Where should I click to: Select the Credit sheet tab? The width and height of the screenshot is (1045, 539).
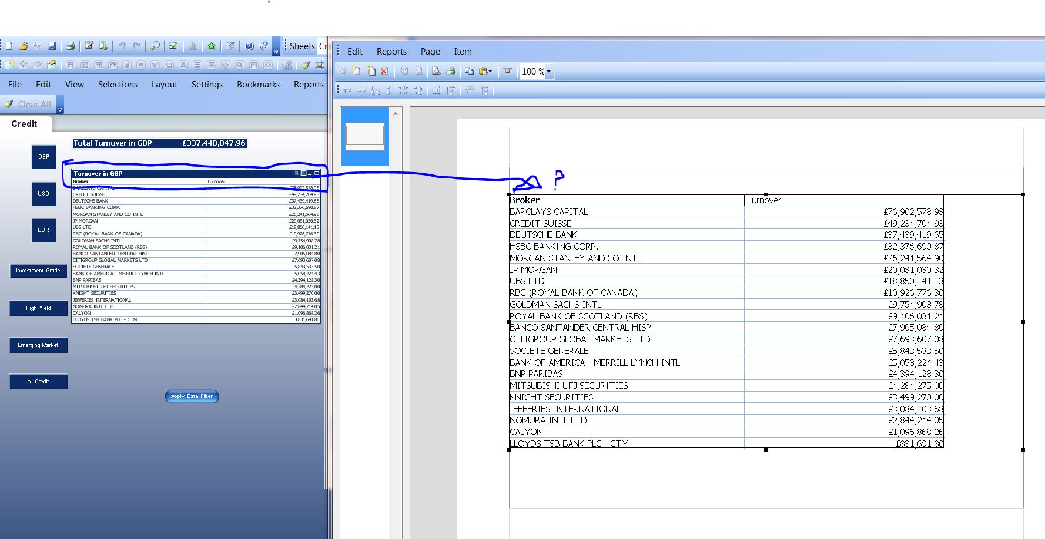[24, 124]
